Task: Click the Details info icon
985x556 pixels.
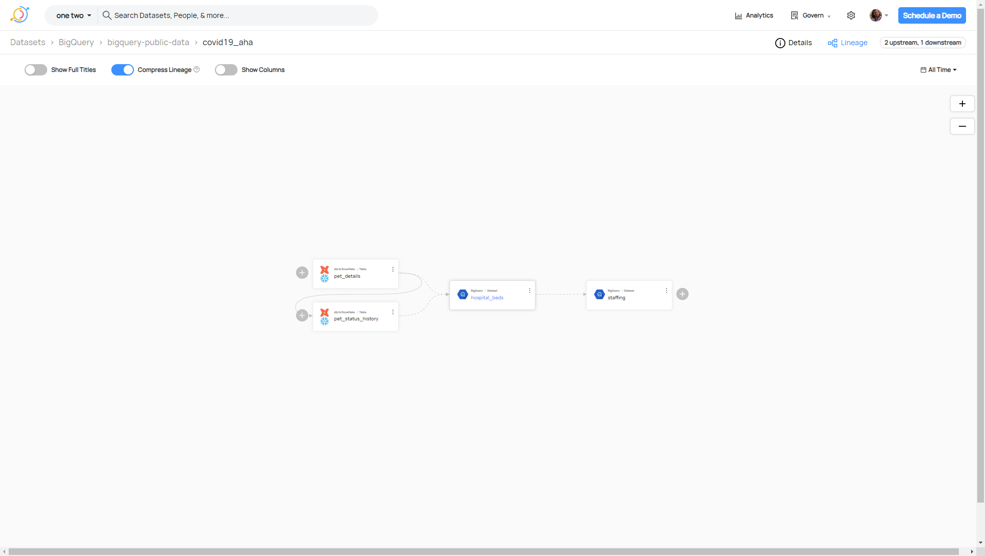Action: [x=780, y=43]
